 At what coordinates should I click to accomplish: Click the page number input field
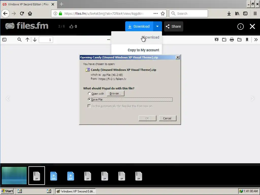[x=46, y=40]
